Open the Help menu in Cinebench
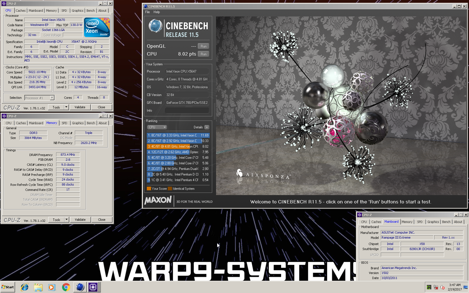Image resolution: width=469 pixels, height=293 pixels. pos(157,12)
